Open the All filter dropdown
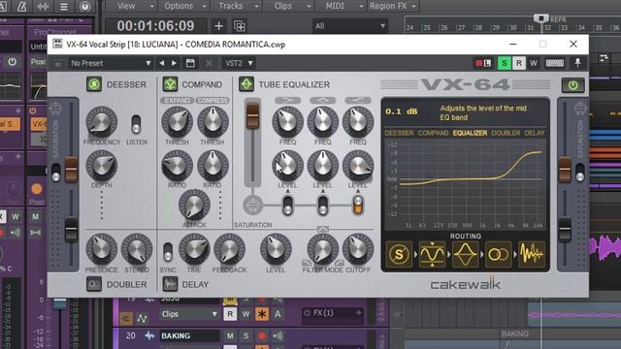Image resolution: width=621 pixels, height=349 pixels. point(350,26)
